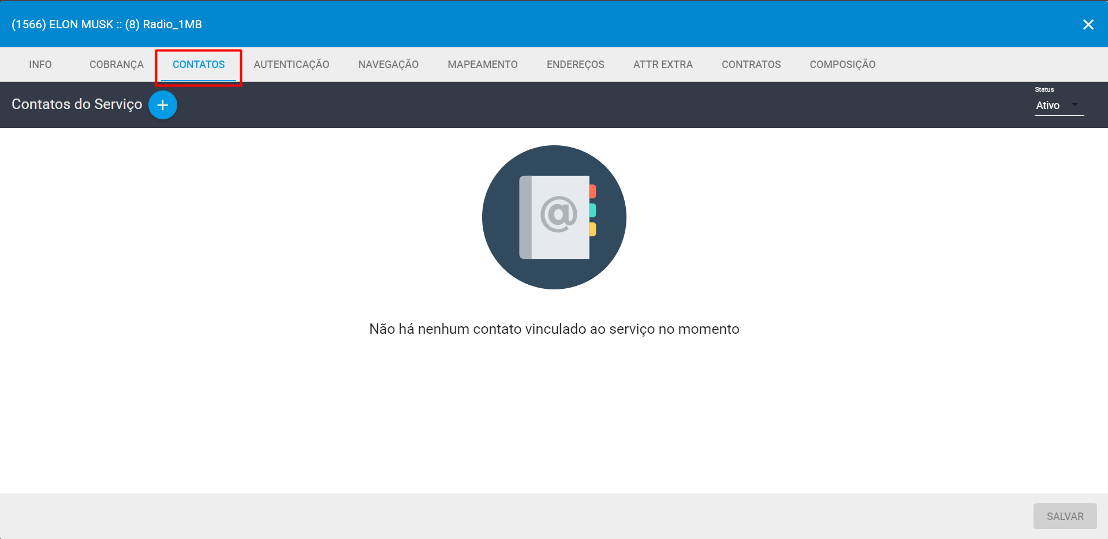This screenshot has width=1108, height=539.
Task: Click the 'Não há nenhum contato' message text
Action: pyautogui.click(x=554, y=329)
